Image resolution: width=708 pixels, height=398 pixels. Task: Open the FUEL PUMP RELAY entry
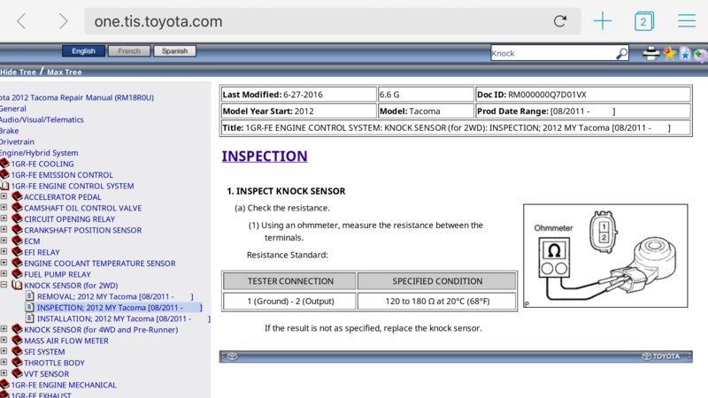[x=58, y=274]
